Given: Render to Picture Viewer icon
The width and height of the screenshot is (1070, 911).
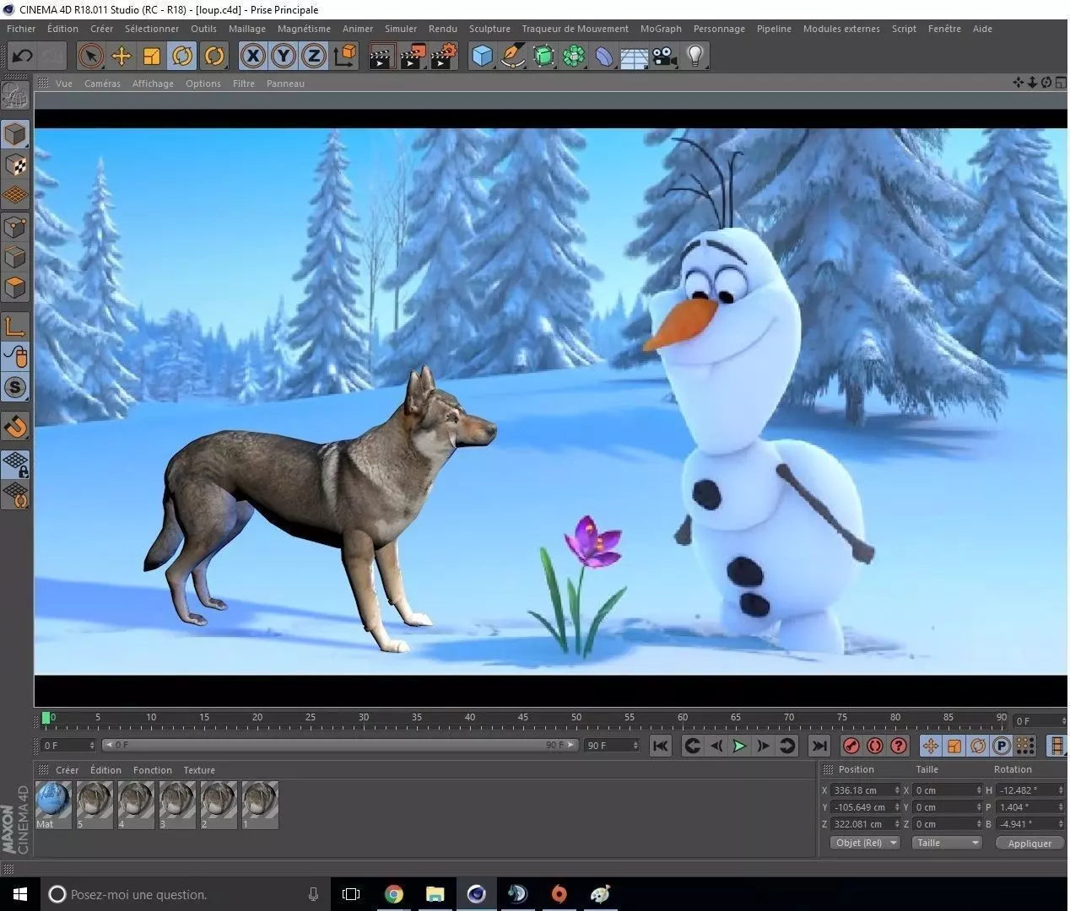Looking at the screenshot, I should 413,57.
